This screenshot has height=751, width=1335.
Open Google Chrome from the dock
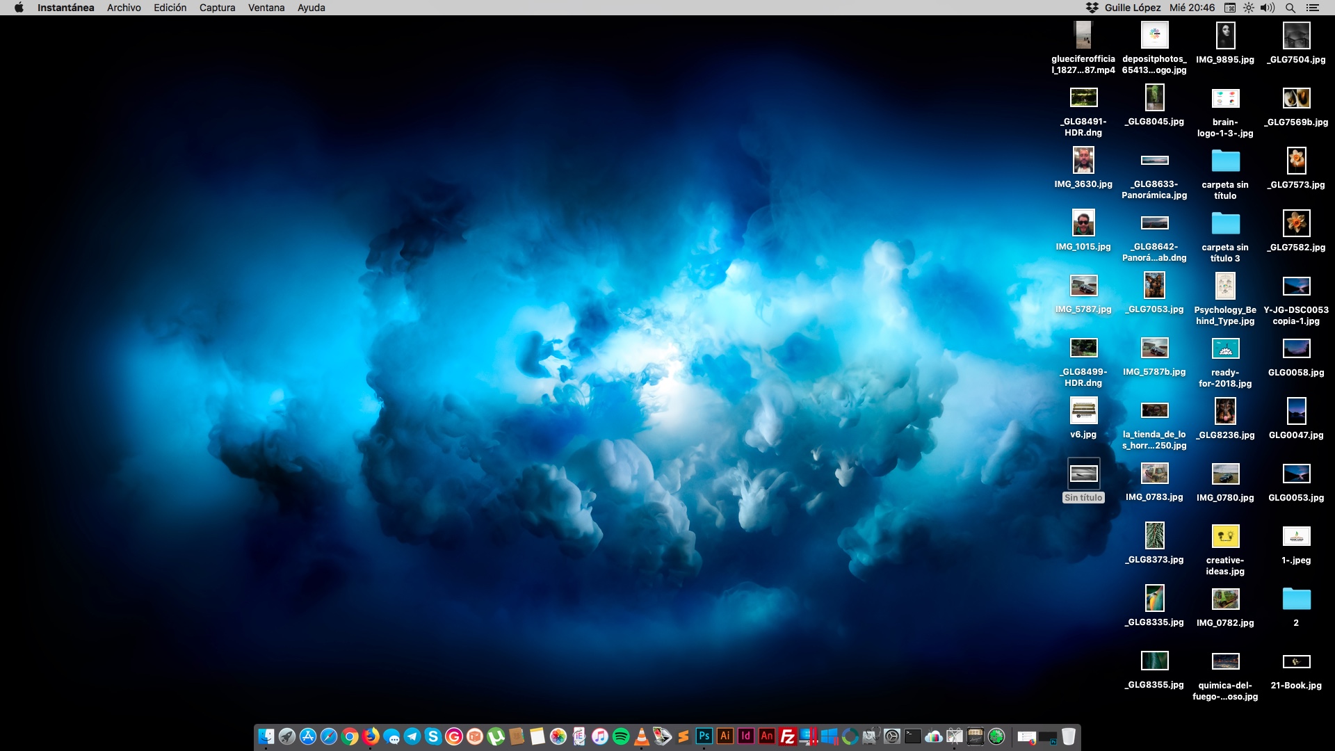click(350, 736)
